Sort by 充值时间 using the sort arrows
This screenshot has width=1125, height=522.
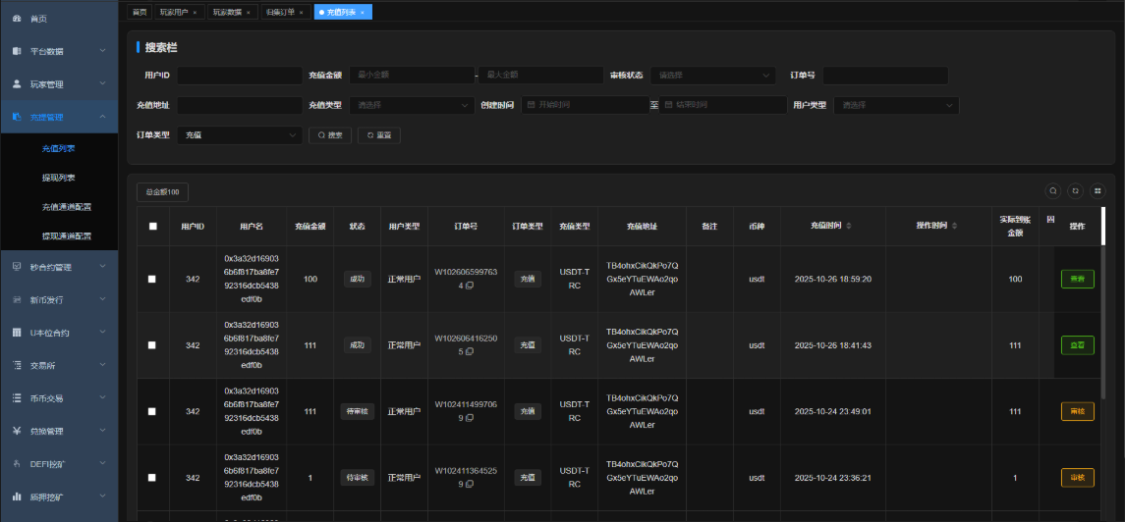849,227
